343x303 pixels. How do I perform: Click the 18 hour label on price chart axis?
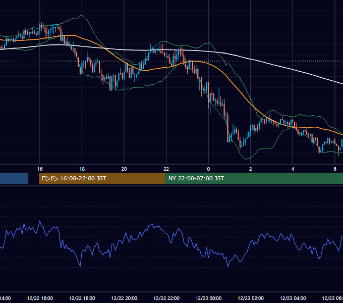click(x=82, y=169)
